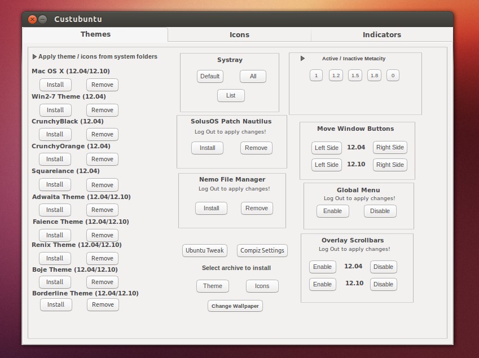Set Metacity opacity to 0
Image resolution: width=479 pixels, height=358 pixels.
click(393, 76)
